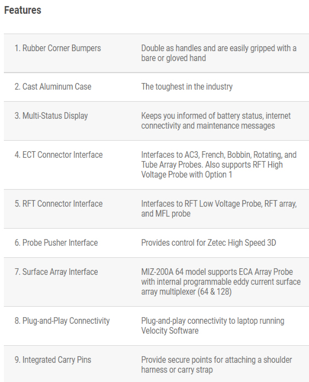Select the shoulder harness description text

[217, 365]
